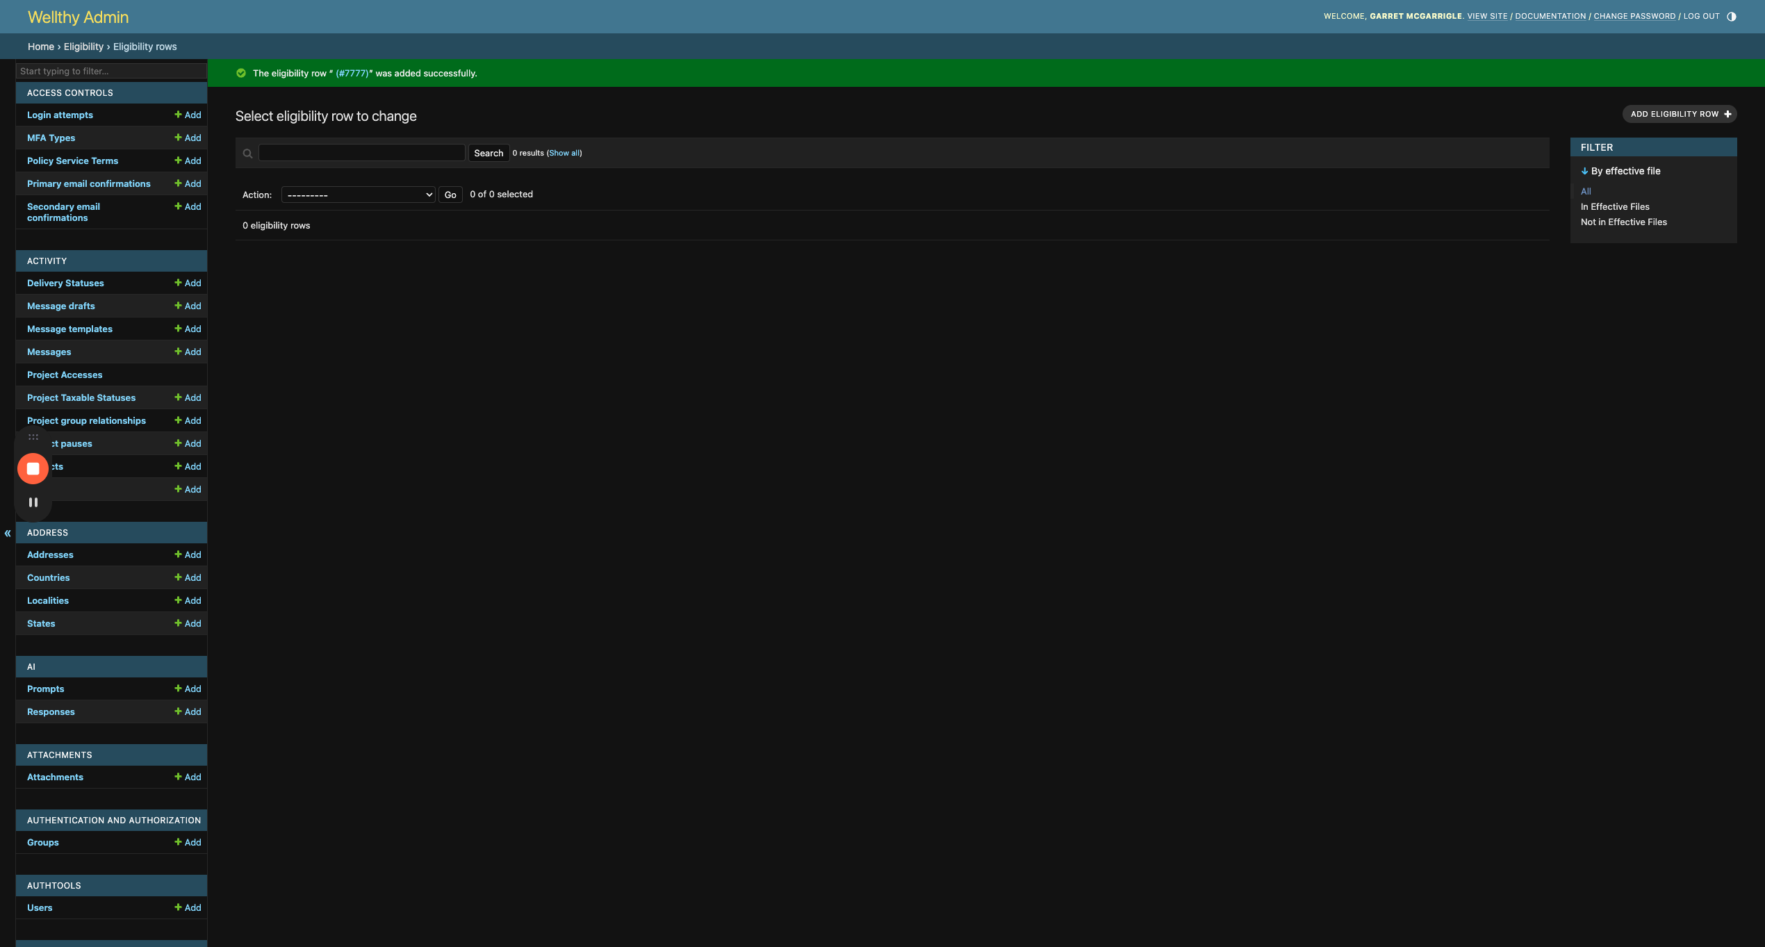Image resolution: width=1765 pixels, height=947 pixels.
Task: Add a new Address
Action: pos(188,554)
